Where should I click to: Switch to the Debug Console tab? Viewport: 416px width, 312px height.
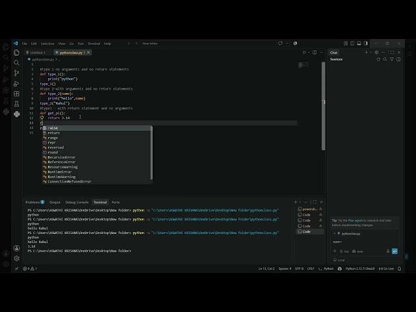tap(77, 202)
